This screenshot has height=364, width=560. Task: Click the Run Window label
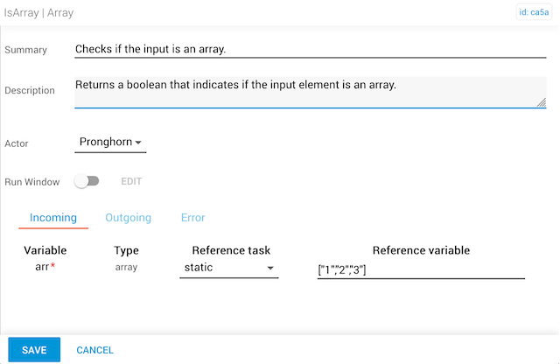pos(32,182)
